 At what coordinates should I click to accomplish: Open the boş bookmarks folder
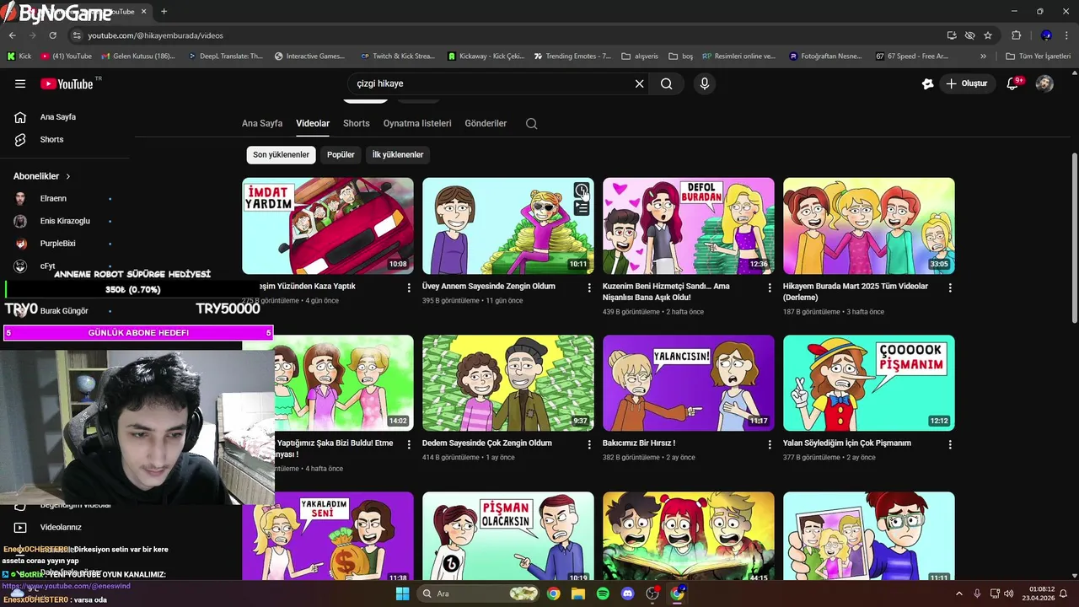pyautogui.click(x=680, y=56)
